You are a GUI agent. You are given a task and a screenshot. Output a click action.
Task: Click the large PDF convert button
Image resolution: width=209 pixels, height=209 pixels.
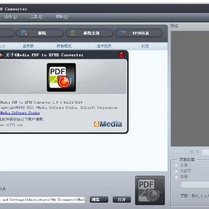(150, 190)
